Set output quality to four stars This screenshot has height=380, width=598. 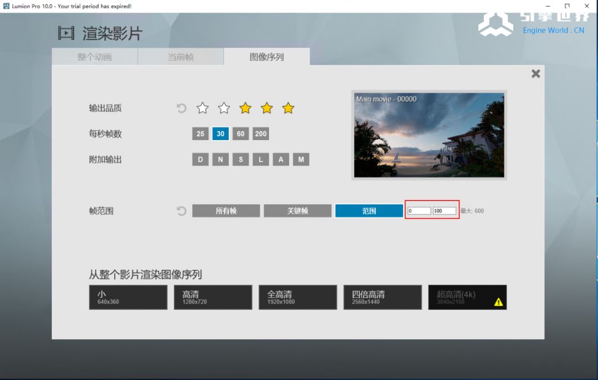266,109
